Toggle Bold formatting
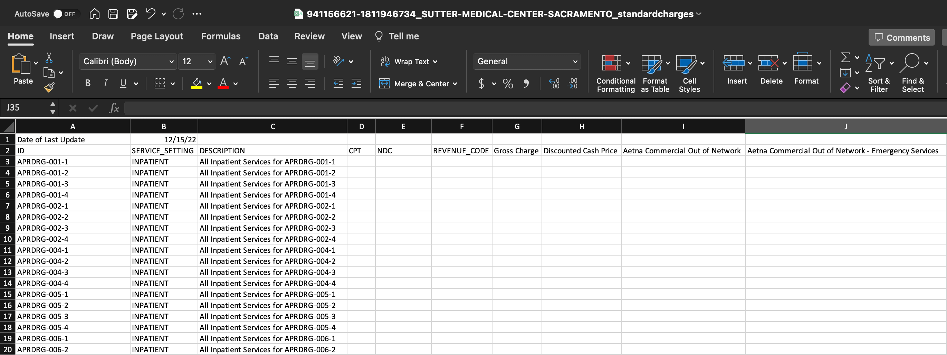The width and height of the screenshot is (947, 355). [x=87, y=84]
